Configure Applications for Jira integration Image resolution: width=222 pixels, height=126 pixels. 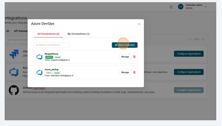189,54
